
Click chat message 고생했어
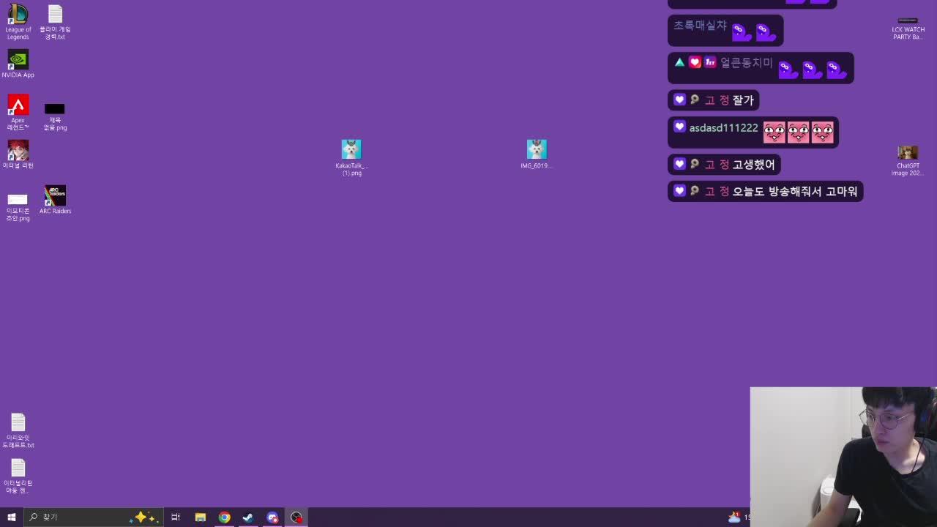[x=754, y=164]
